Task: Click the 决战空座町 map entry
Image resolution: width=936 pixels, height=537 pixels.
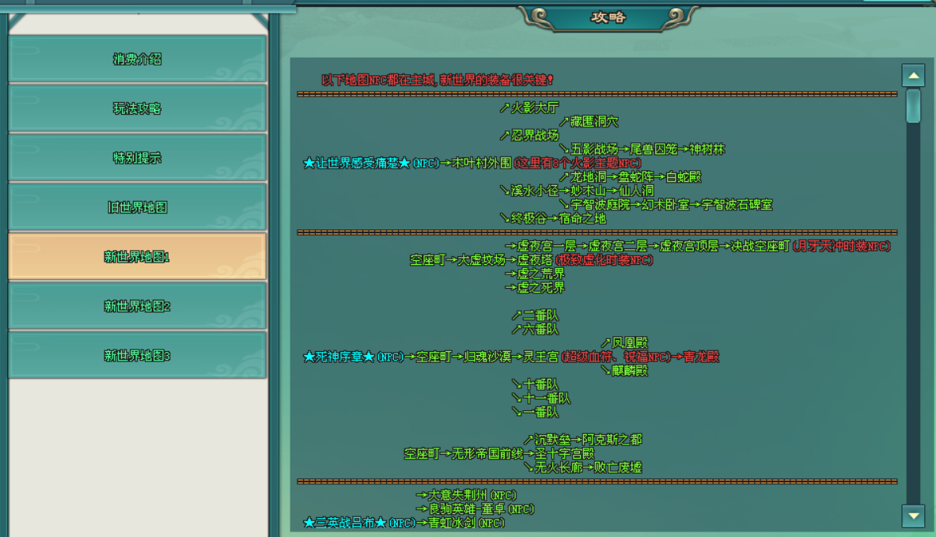Action: 760,246
